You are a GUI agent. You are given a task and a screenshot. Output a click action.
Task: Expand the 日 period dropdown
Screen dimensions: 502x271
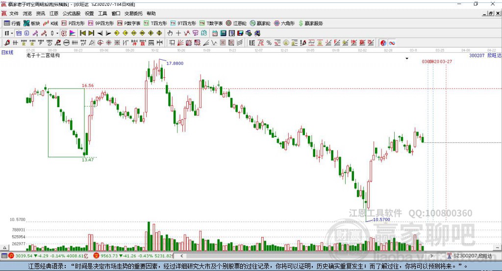12,33
